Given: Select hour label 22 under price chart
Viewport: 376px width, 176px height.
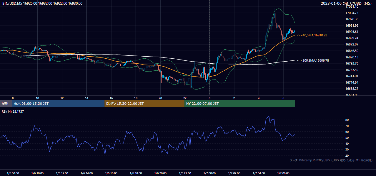Looking at the screenshot, I should 185,98.
